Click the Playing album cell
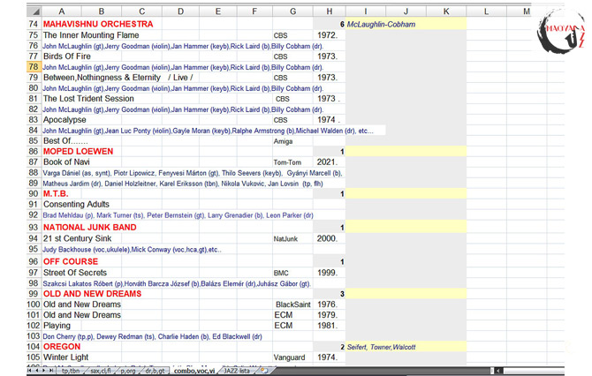The image size is (592, 376). [x=57, y=325]
